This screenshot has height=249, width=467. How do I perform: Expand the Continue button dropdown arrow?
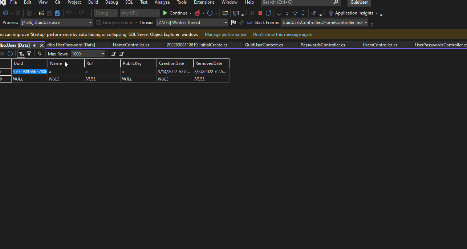tap(191, 13)
